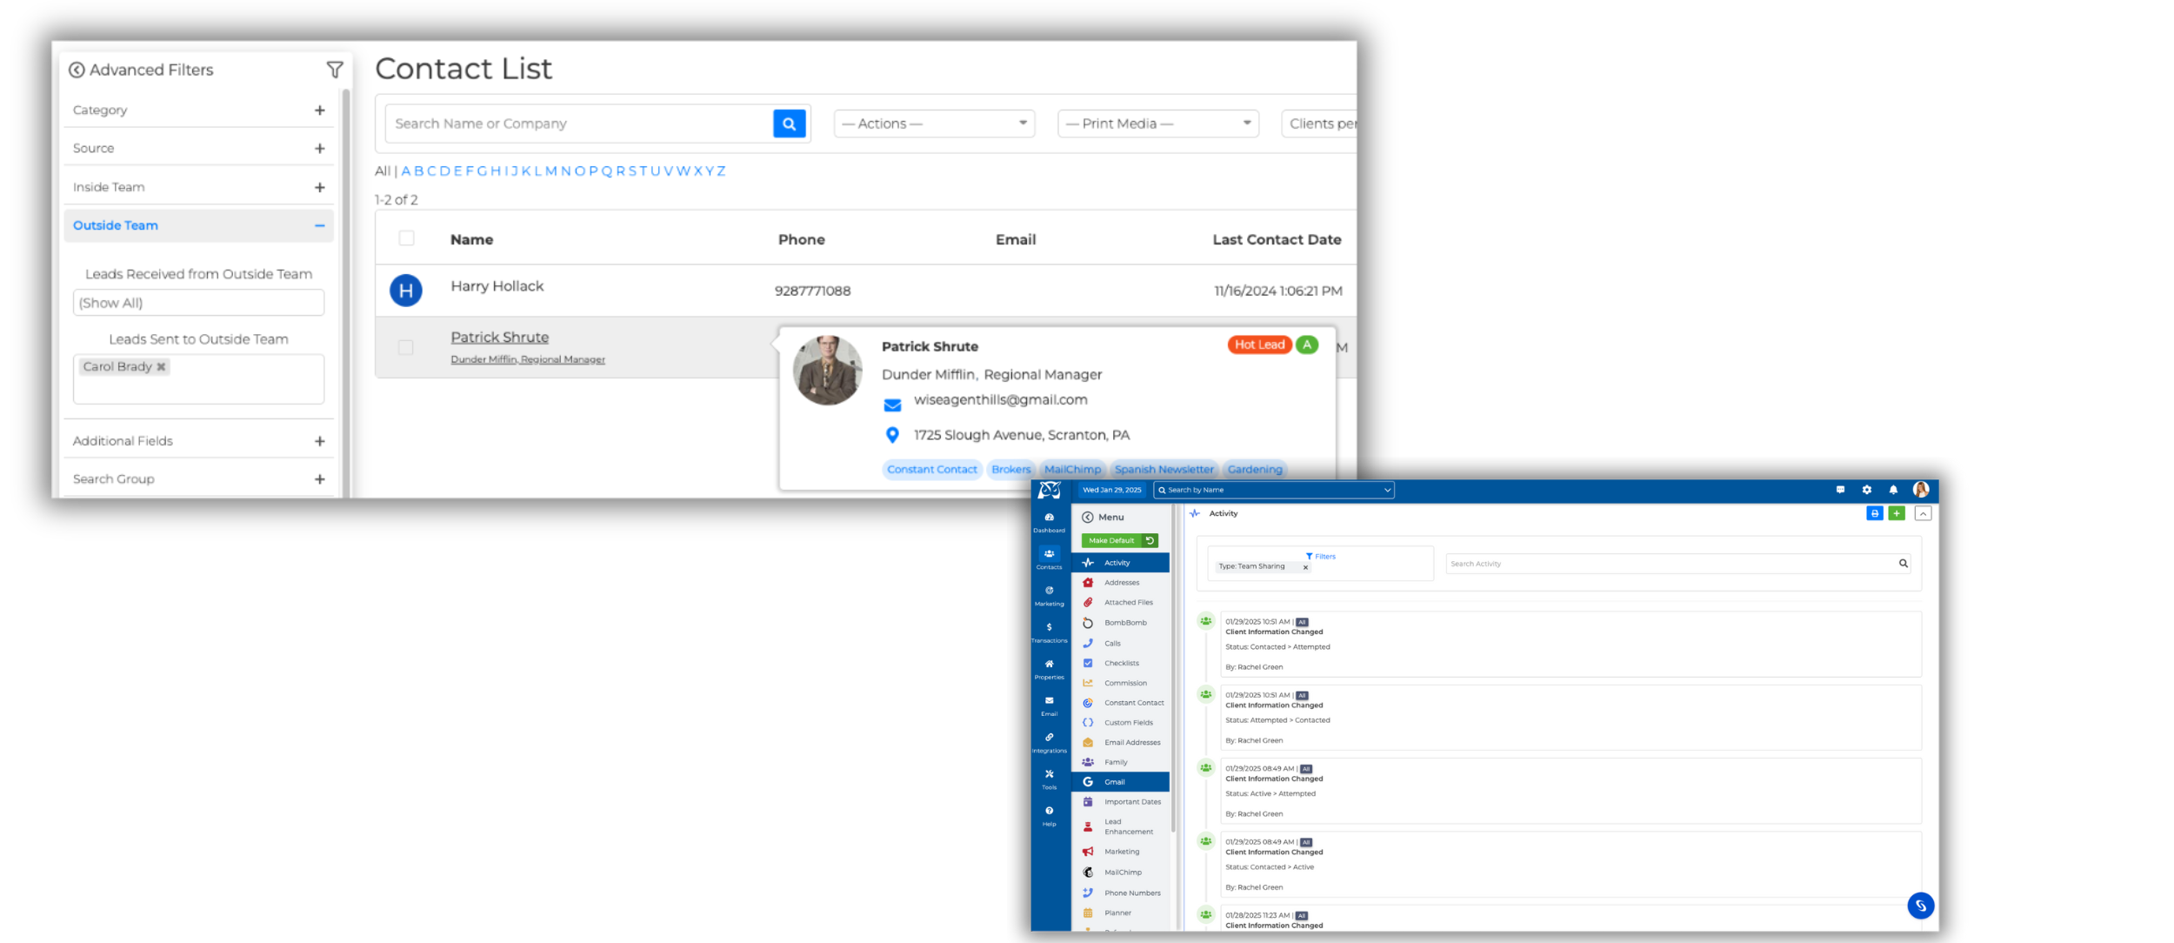Collapse Advanced Filters with the back arrow icon

(77, 70)
